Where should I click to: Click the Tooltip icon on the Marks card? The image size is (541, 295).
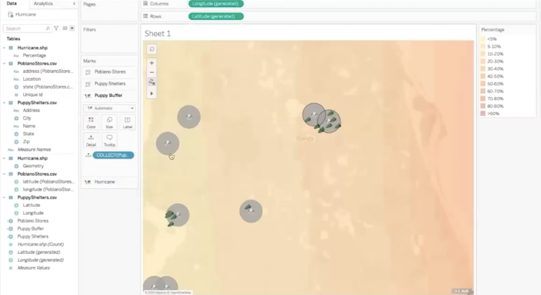[109, 140]
